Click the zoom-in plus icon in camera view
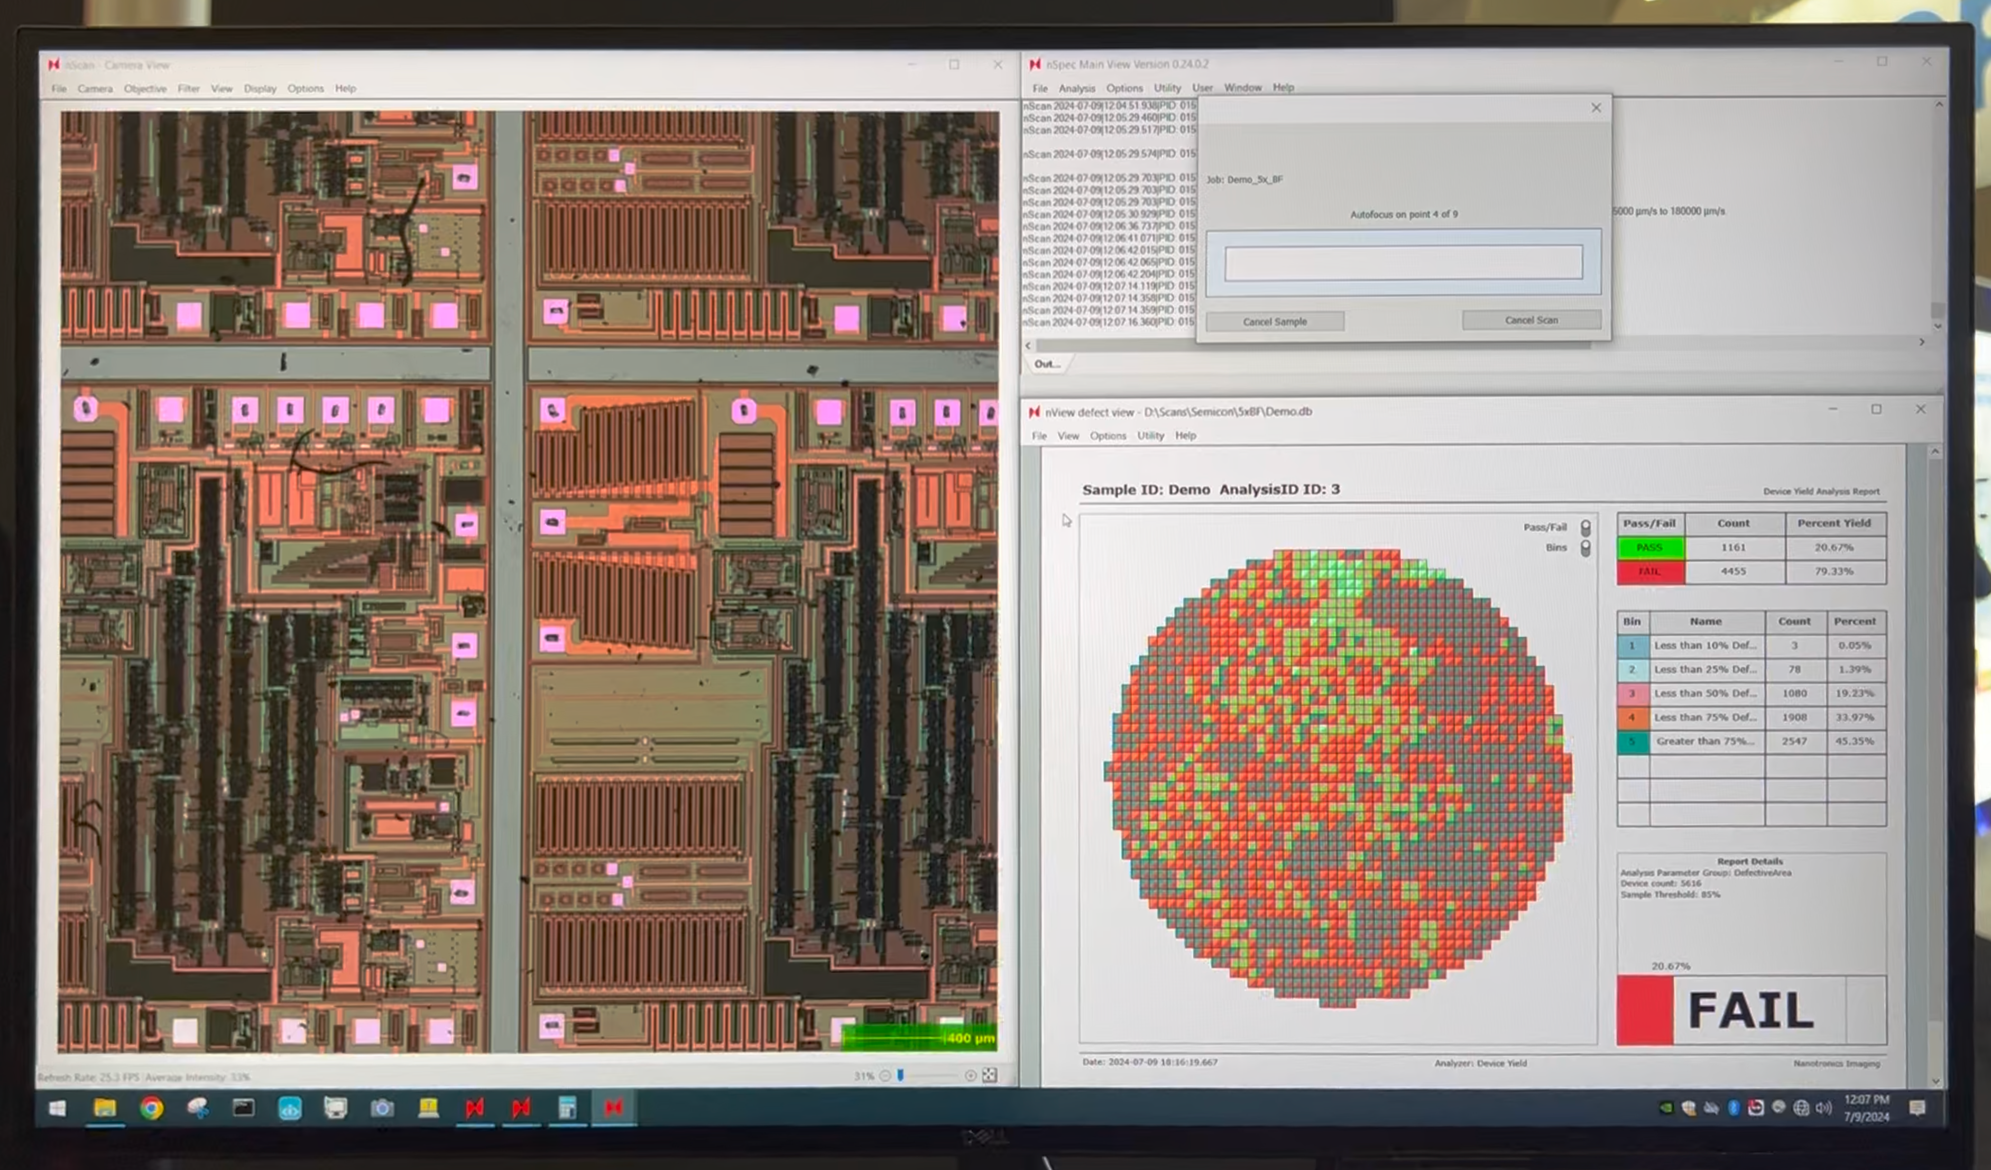This screenshot has width=1991, height=1170. click(x=970, y=1075)
